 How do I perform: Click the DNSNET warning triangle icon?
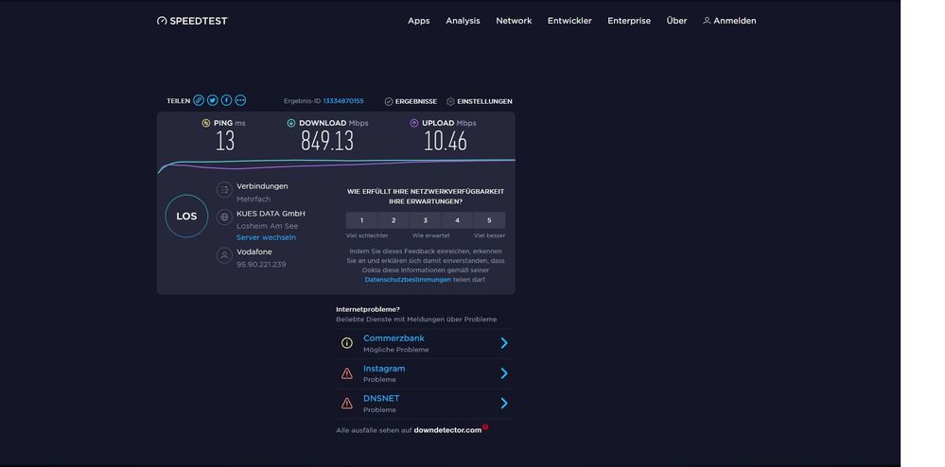346,403
